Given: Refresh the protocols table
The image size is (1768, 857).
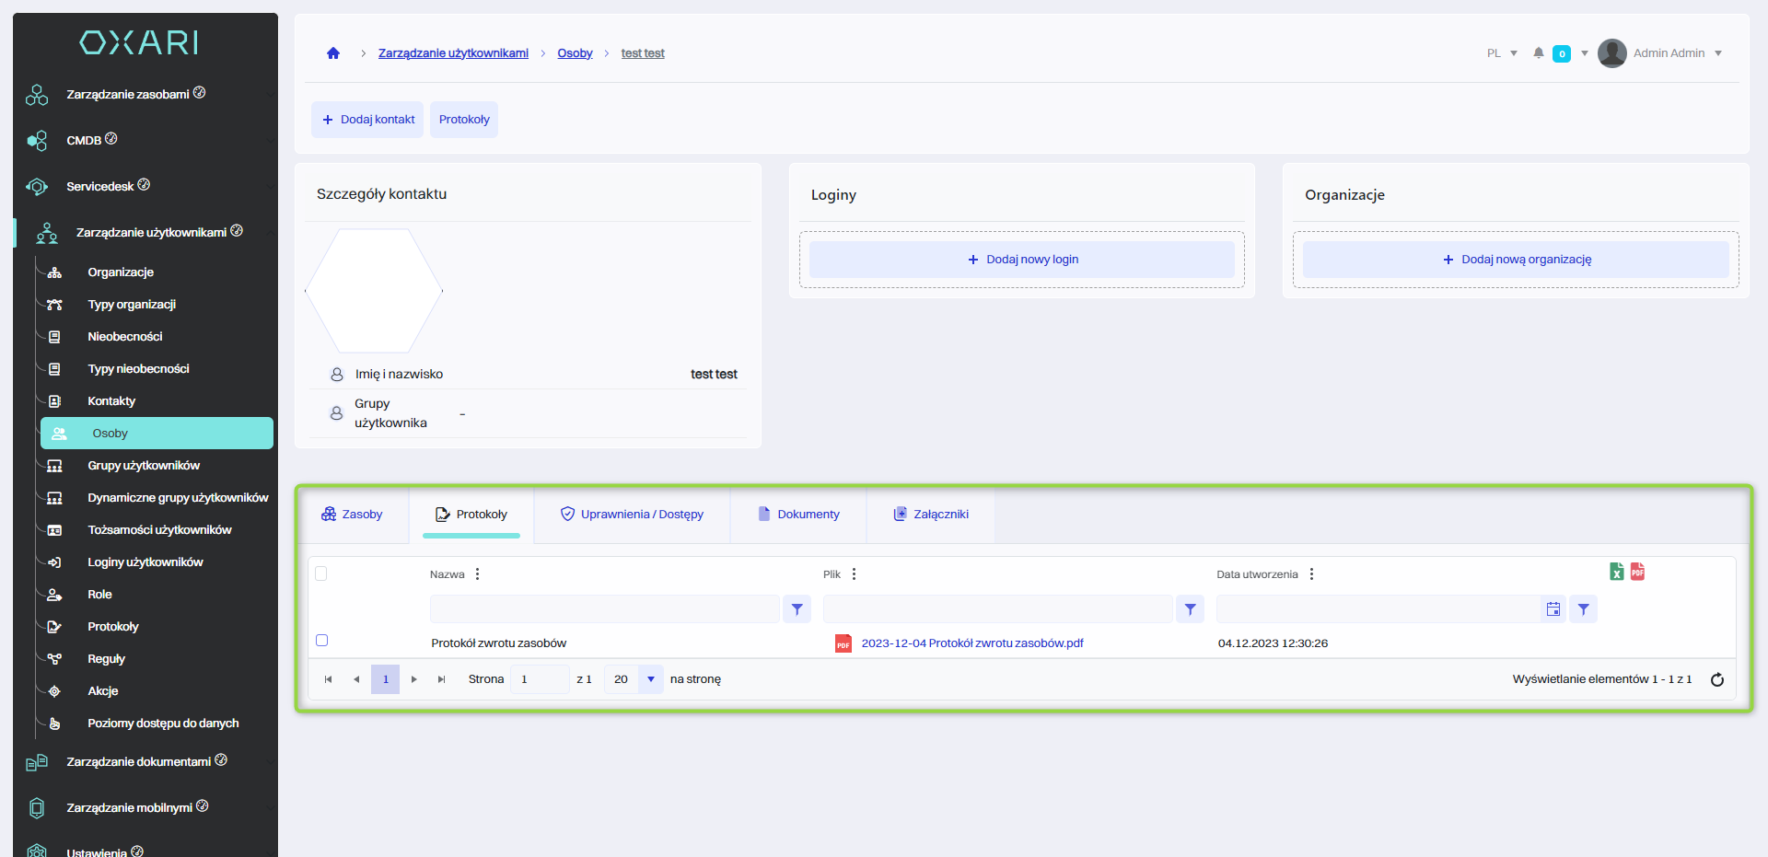Looking at the screenshot, I should [1716, 679].
